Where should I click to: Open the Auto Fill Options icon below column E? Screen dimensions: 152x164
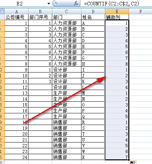click(x=133, y=162)
